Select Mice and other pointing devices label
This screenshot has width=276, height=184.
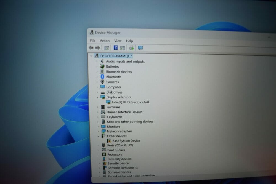130,122
